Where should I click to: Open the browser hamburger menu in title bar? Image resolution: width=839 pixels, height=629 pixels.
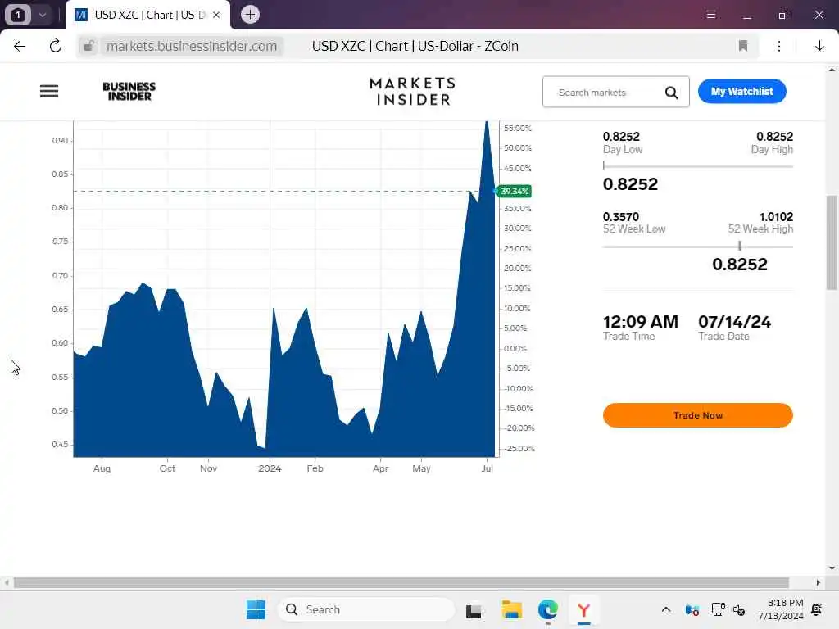click(x=711, y=15)
